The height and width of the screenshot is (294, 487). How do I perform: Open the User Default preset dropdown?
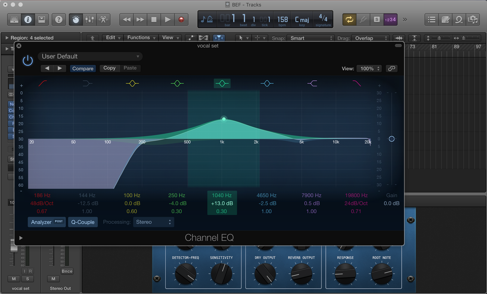click(x=90, y=56)
